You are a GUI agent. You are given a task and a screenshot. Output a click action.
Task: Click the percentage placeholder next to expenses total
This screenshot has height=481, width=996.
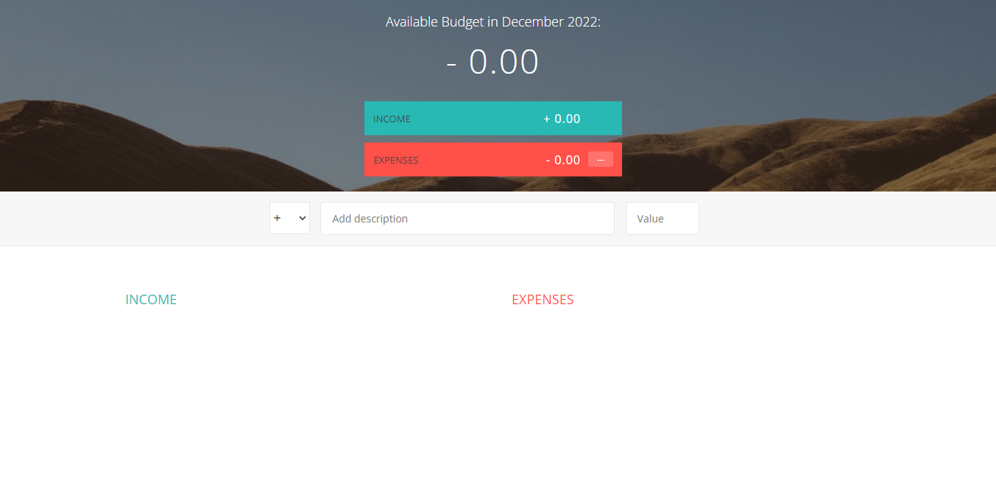coord(600,159)
